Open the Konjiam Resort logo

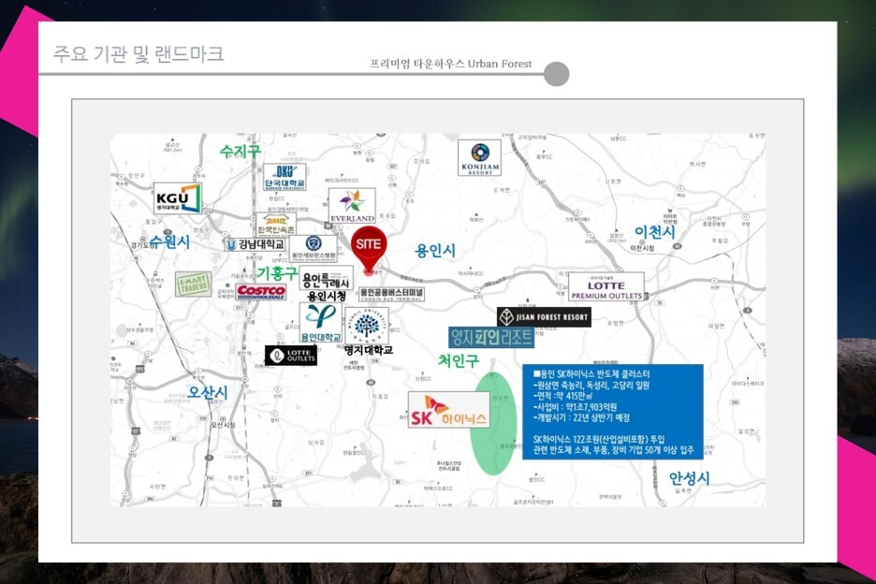coord(480,157)
